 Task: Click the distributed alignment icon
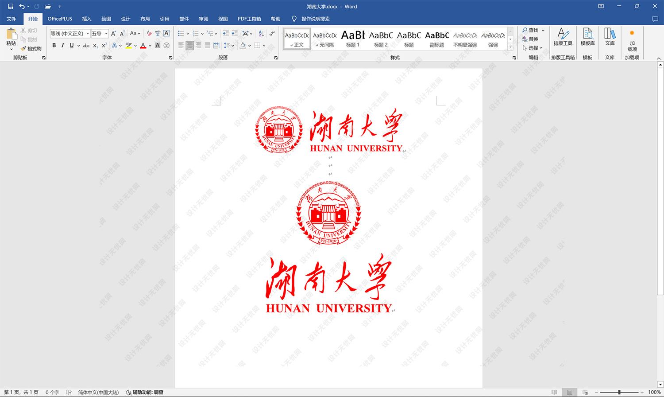[x=216, y=46]
